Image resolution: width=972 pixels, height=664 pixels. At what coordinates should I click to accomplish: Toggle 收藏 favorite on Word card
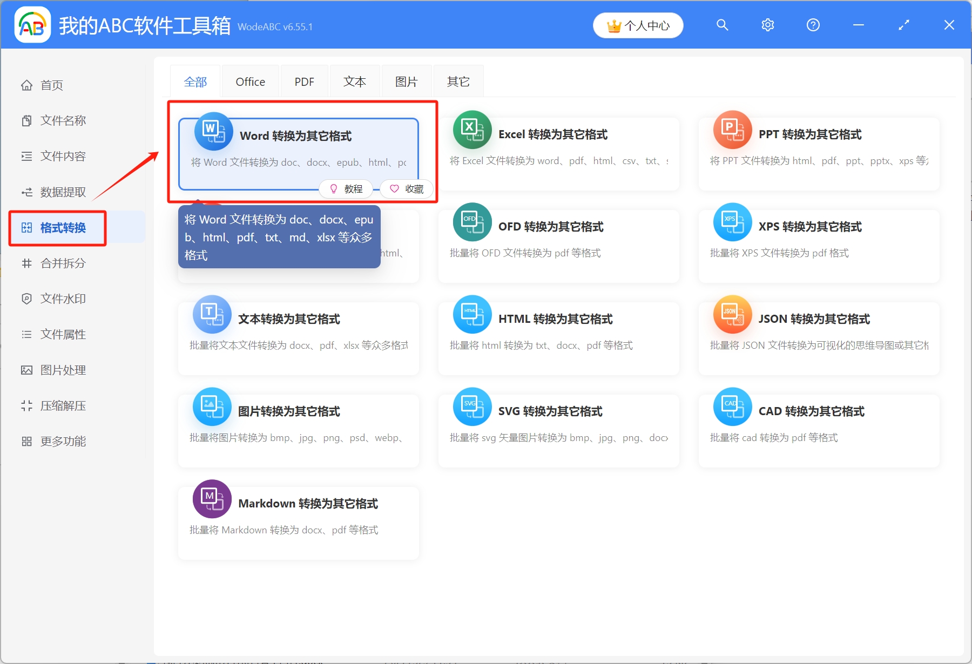(x=407, y=189)
